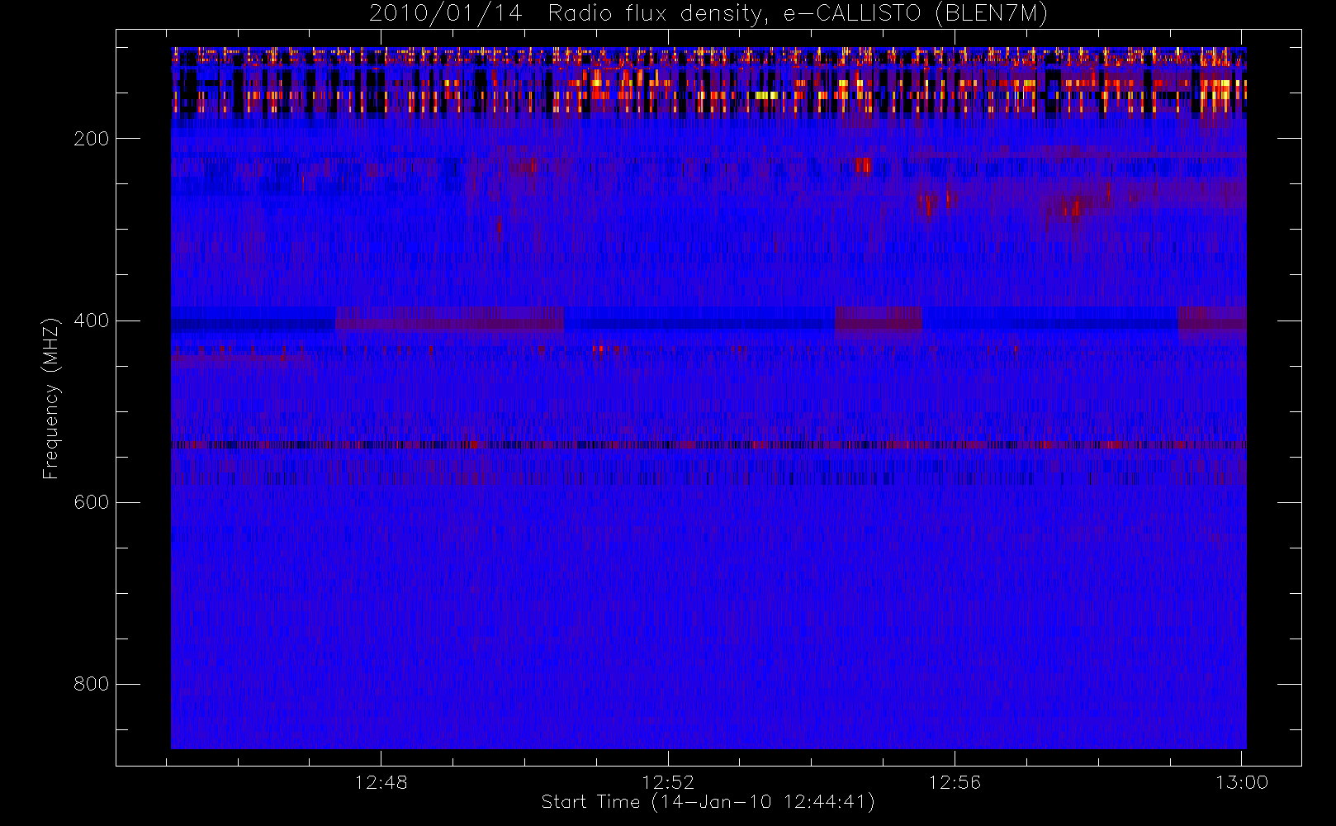Click the 'Start Time (14-Jan-10 12:44:41)' label

(708, 802)
